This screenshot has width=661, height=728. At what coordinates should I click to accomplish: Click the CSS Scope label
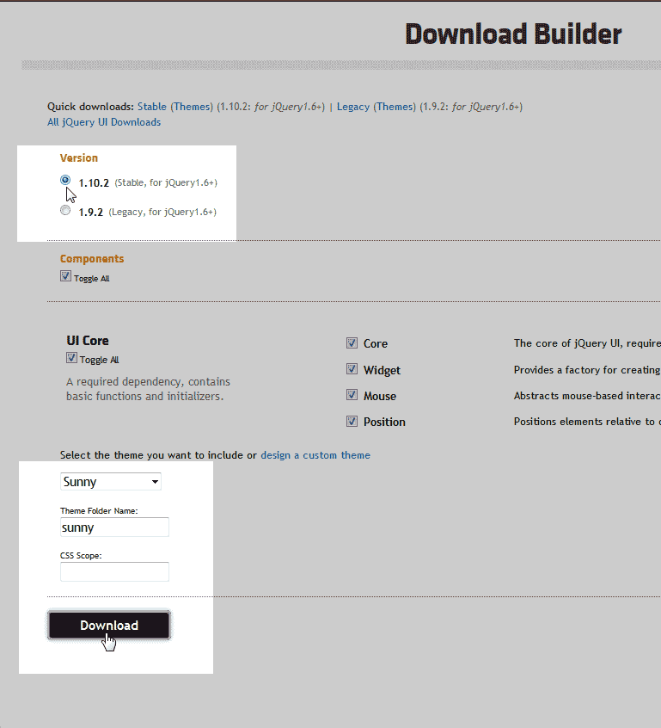(81, 555)
